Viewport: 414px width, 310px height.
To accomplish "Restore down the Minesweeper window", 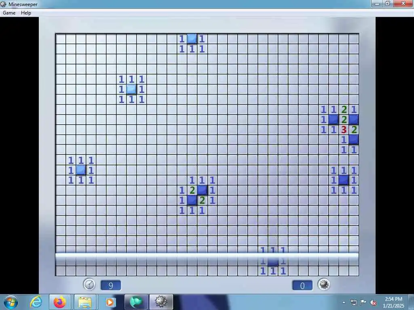I will [388, 3].
